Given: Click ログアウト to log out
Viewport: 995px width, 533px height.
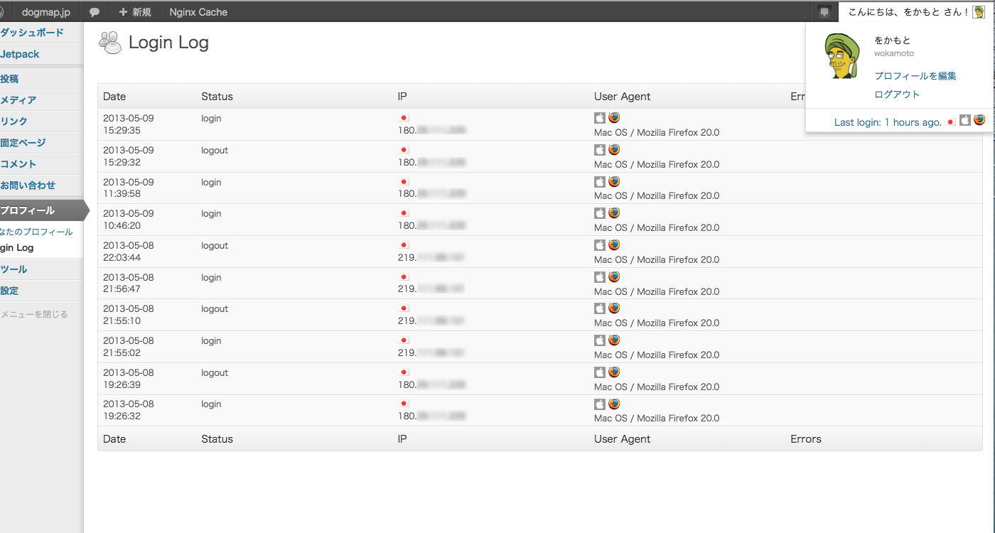Looking at the screenshot, I should coord(896,95).
